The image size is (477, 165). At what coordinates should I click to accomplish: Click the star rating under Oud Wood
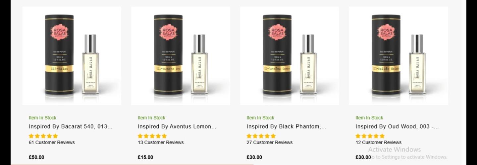point(370,136)
